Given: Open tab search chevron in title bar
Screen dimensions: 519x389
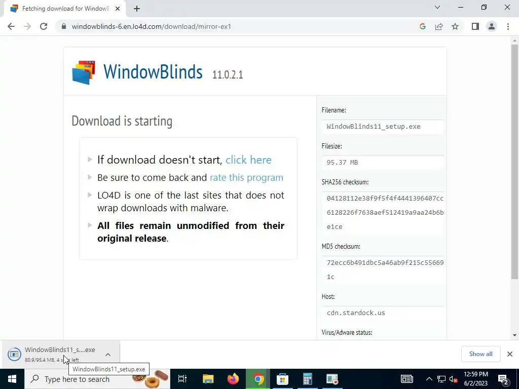Looking at the screenshot, I should [x=437, y=7].
